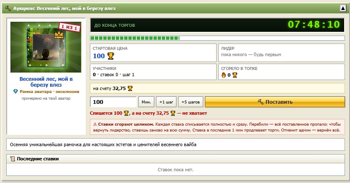Click the scroll icon beside Последние ставки
This screenshot has width=350, height=183.
tap(13, 159)
